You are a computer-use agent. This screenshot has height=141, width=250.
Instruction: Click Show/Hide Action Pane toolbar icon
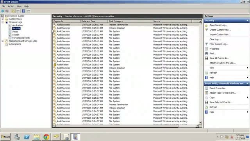(x=28, y=11)
